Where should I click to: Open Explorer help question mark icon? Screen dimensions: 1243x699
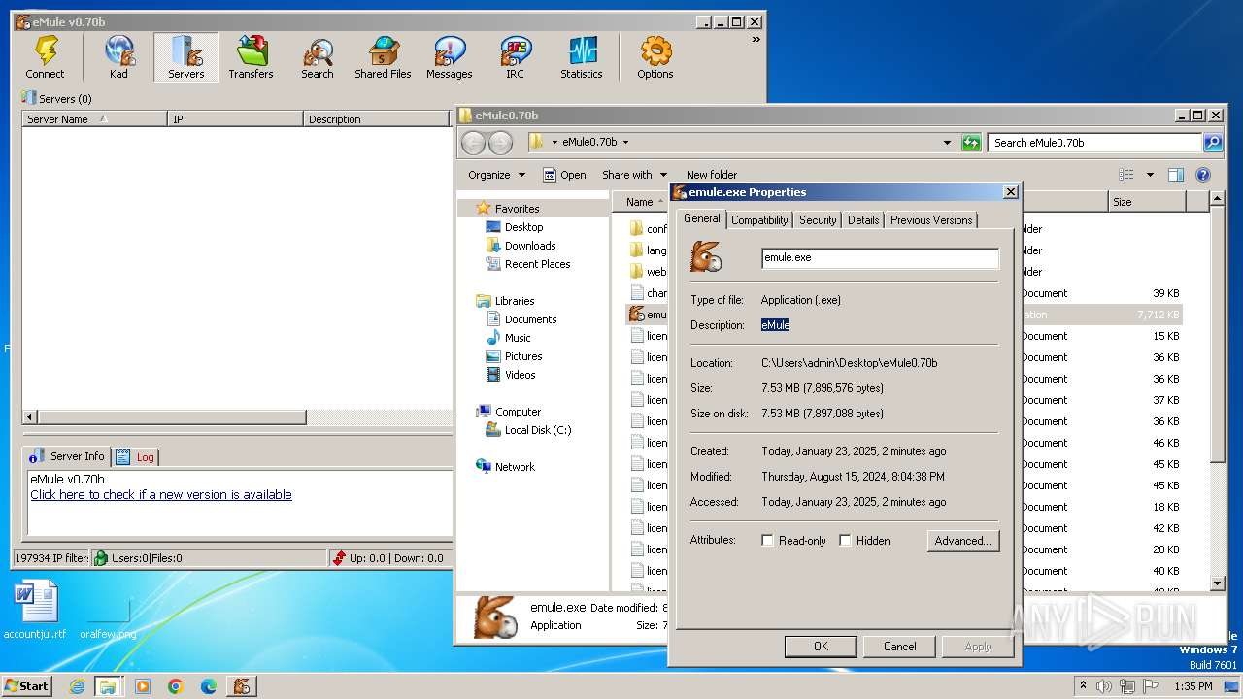pos(1202,175)
